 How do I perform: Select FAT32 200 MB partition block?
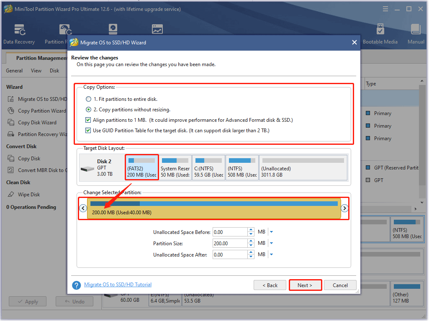tap(142, 167)
